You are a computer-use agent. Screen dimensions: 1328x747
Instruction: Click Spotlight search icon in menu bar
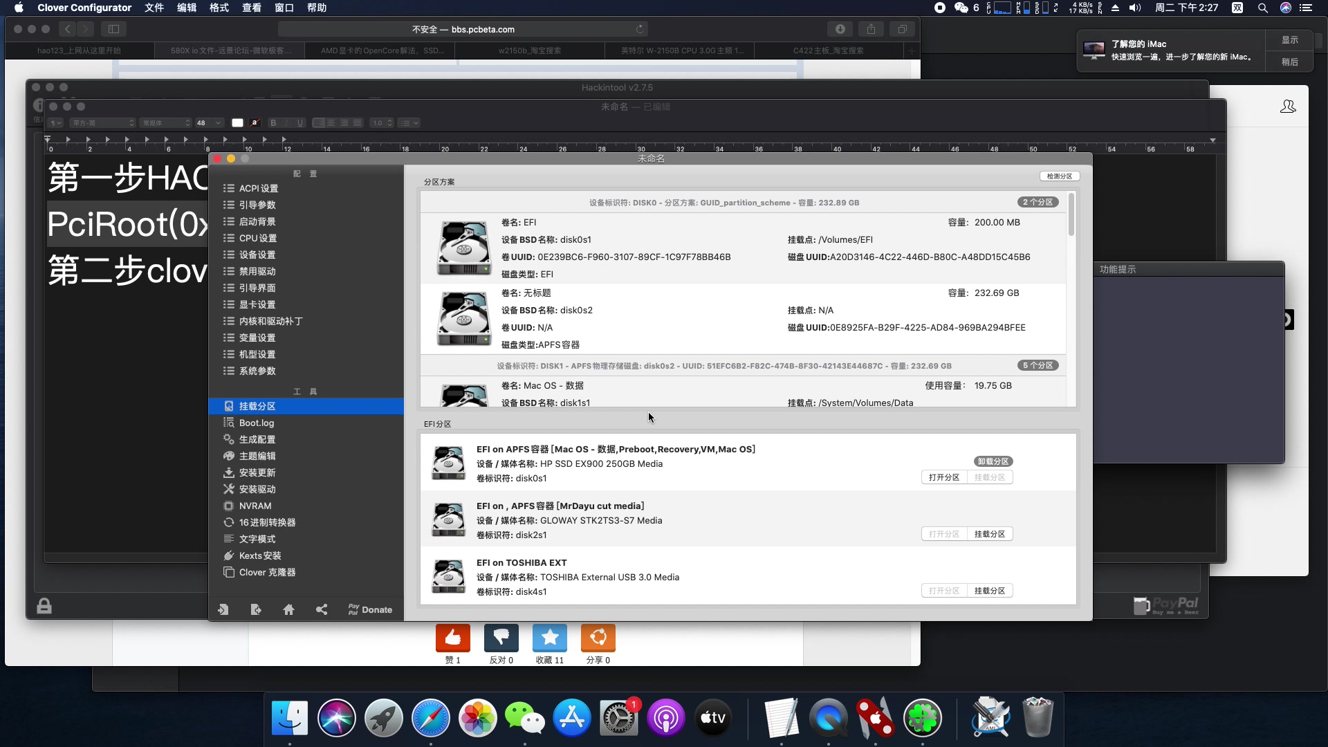pos(1263,8)
